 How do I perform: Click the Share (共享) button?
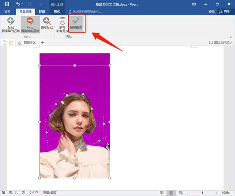click(225, 12)
